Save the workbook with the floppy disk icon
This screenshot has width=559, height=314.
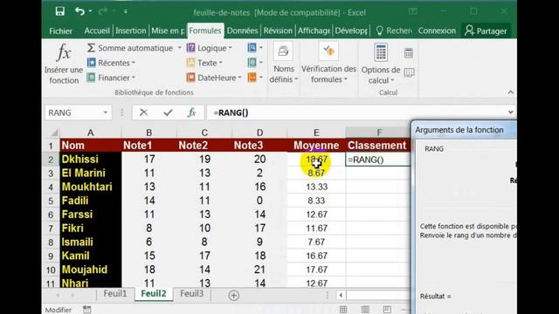pos(60,11)
